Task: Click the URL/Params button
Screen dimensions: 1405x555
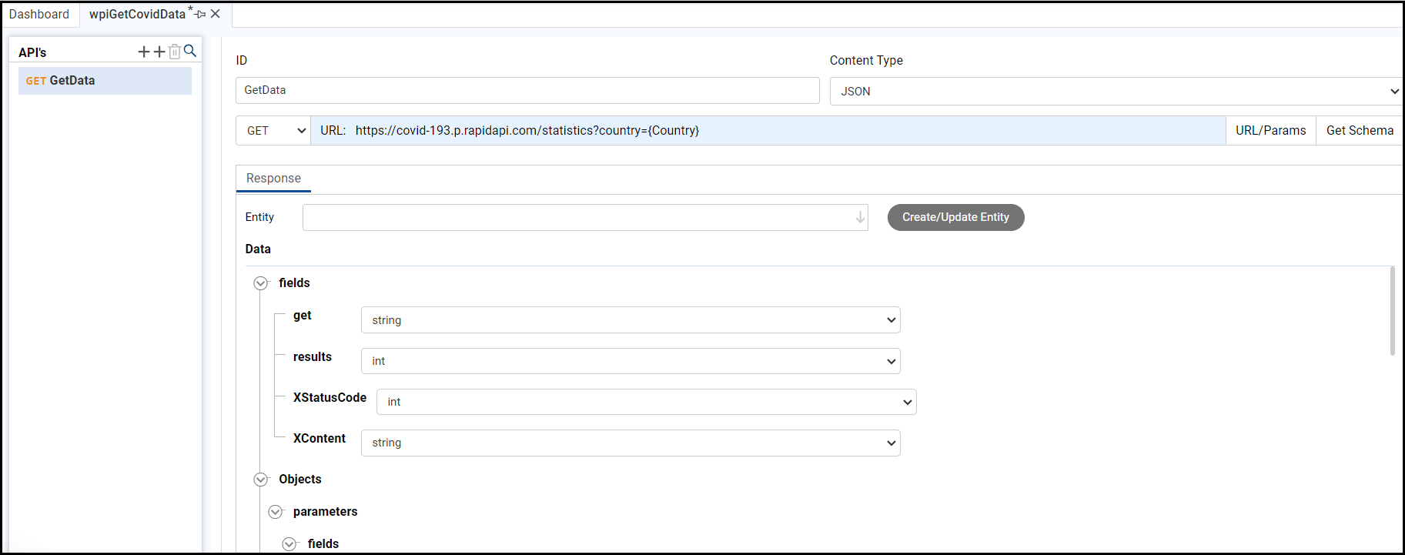Action: coord(1270,131)
